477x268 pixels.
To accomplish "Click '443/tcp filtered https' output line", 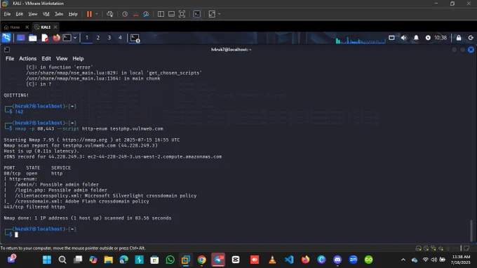I will pos(34,207).
